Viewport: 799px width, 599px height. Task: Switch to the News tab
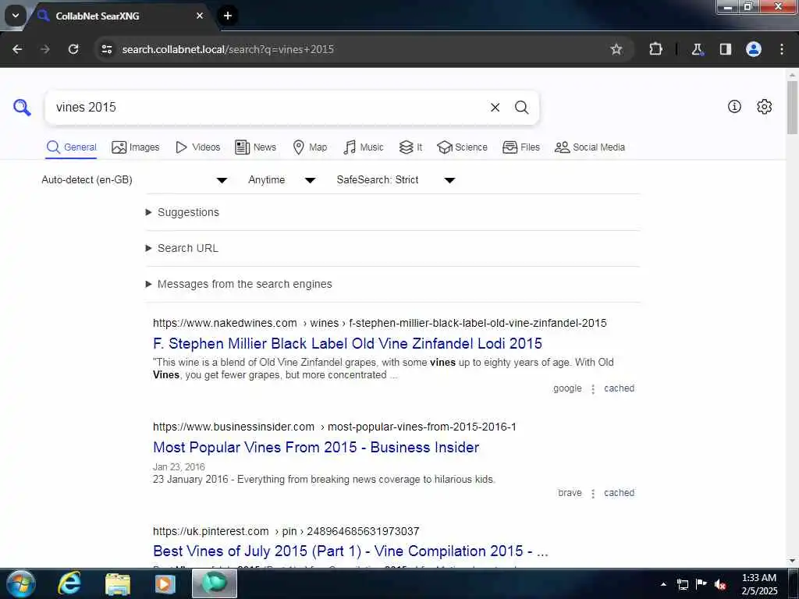click(255, 147)
